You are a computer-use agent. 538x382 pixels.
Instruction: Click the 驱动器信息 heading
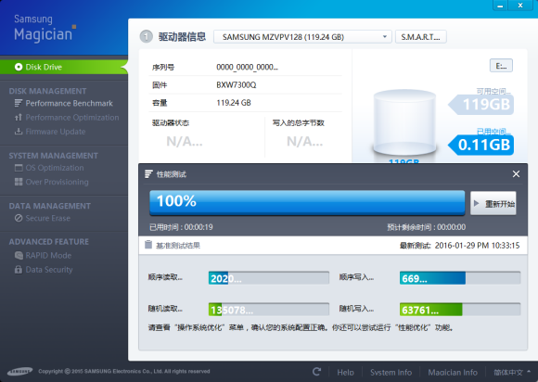click(x=182, y=37)
